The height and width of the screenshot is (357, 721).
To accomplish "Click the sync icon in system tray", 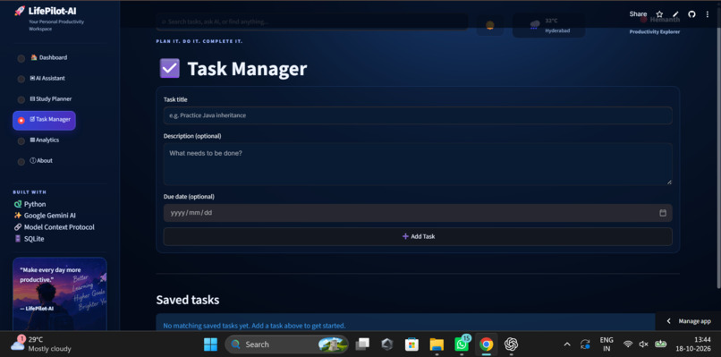I will tap(585, 344).
